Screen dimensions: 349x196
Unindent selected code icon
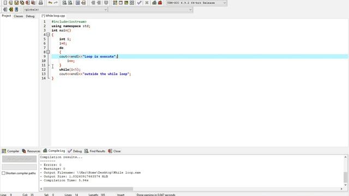[x=98, y=3]
